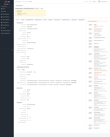Switch to the SLA Info tab
Viewport: 110px width, 137px height.
[x=45, y=20]
